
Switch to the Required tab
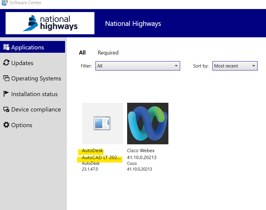pos(108,53)
